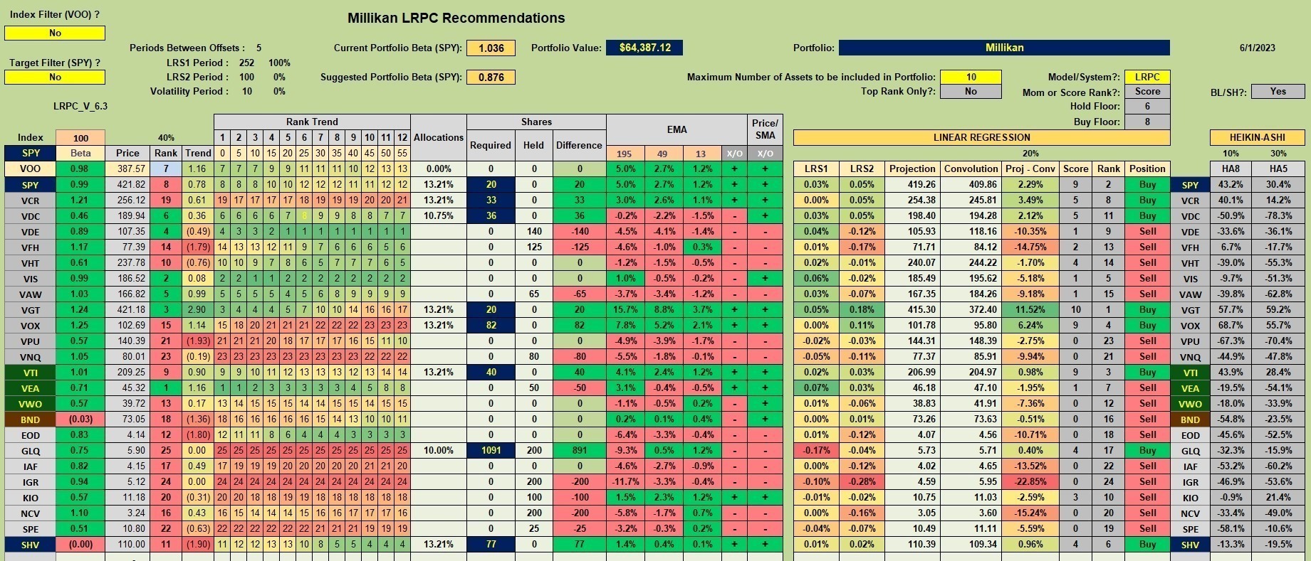Click the Current Portfolio Beta value 1.036
The image size is (1311, 561).
point(491,48)
